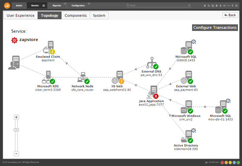Expand the Monitor hamburger menu icon
Image resolution: width=242 pixels, height=166 pixels.
44,6
